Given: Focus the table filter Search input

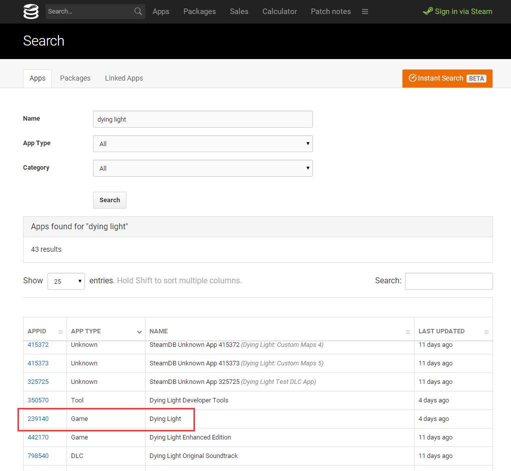Looking at the screenshot, I should click(449, 281).
